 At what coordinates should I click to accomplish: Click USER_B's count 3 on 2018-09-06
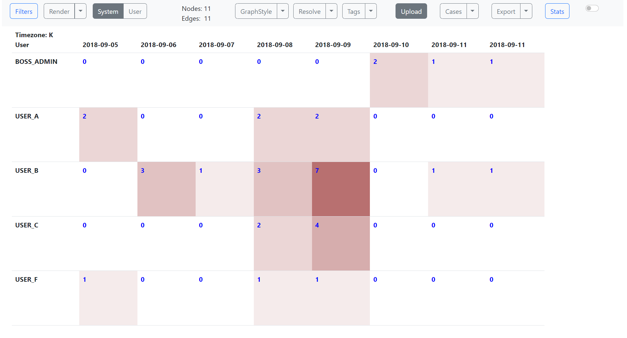pyautogui.click(x=143, y=170)
